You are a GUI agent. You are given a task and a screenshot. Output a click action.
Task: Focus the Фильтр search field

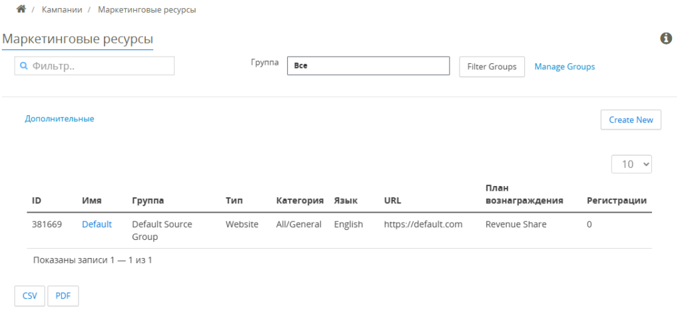click(x=95, y=66)
